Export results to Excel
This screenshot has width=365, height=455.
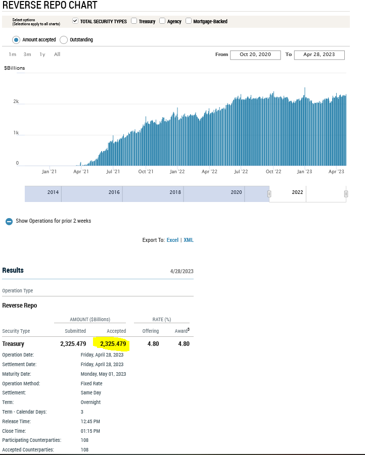point(172,240)
